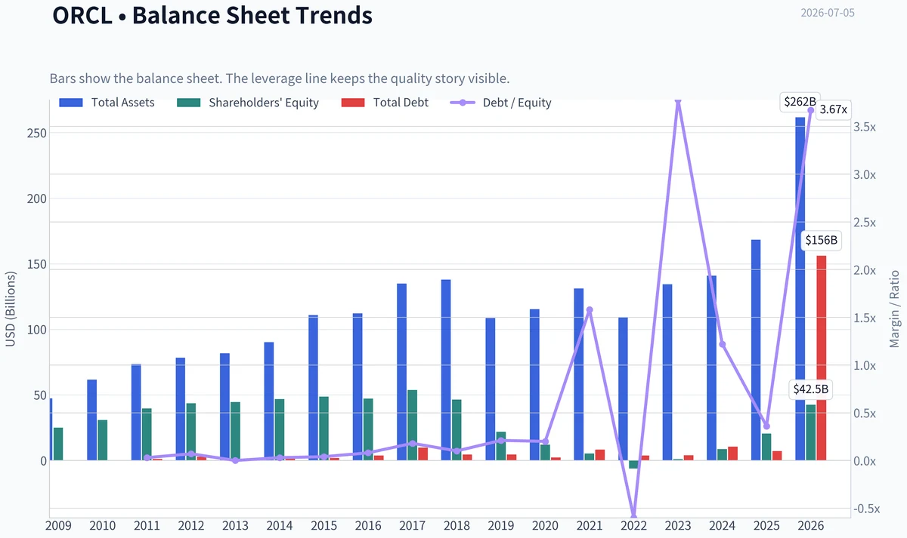This screenshot has height=538, width=907.
Task: Click the 2026 x-axis label
Action: [x=811, y=525]
